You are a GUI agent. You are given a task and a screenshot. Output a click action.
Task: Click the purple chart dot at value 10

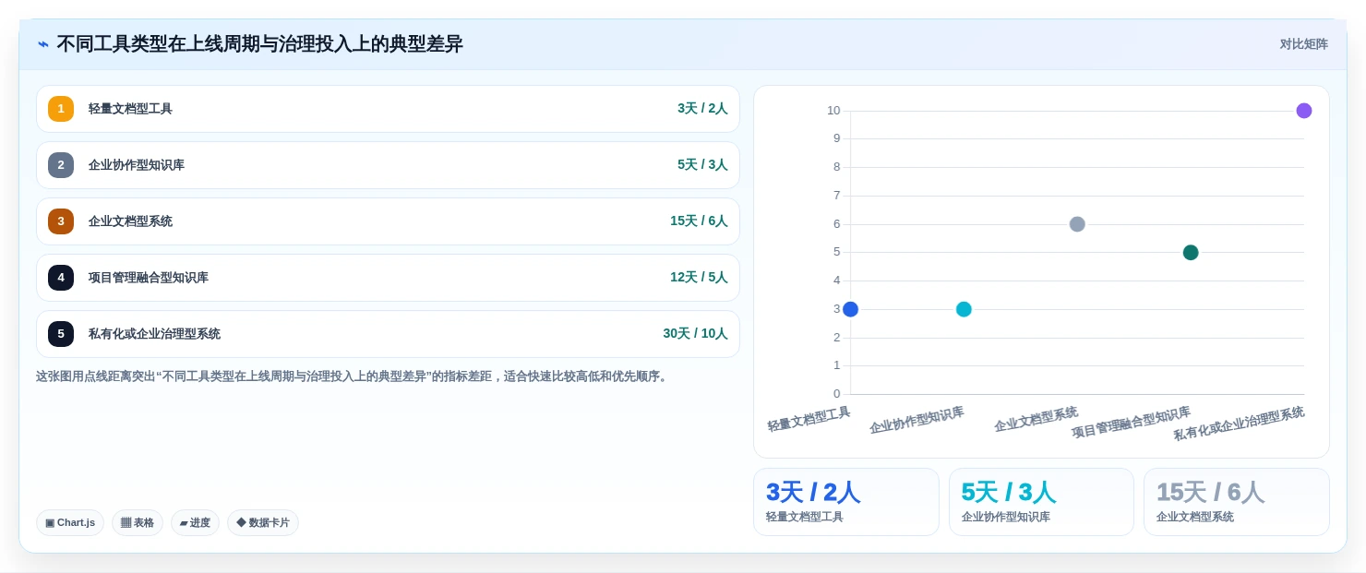1304,111
